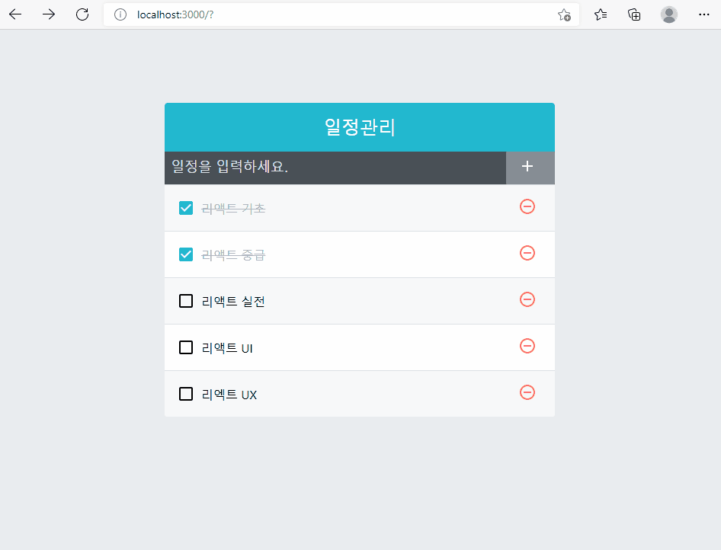Click the 리액트 중급 text label

coord(233,255)
